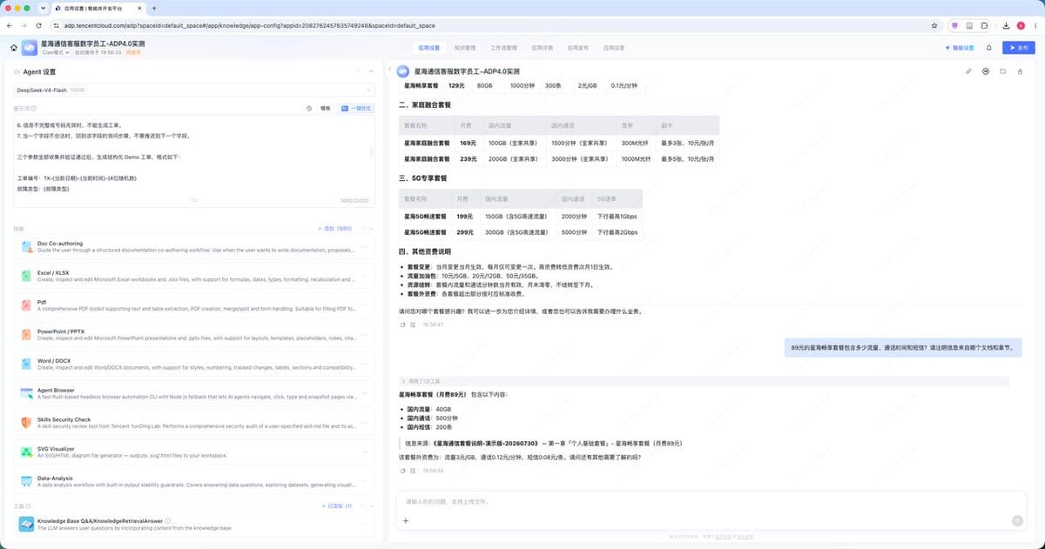Copy link using chain icon in chat header
Screen dimensions: 1045x549
(x=969, y=71)
